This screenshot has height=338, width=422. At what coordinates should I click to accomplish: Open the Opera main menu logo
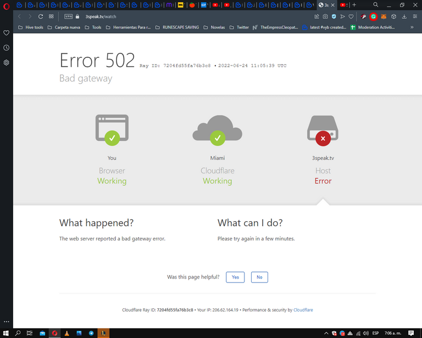pos(6,6)
